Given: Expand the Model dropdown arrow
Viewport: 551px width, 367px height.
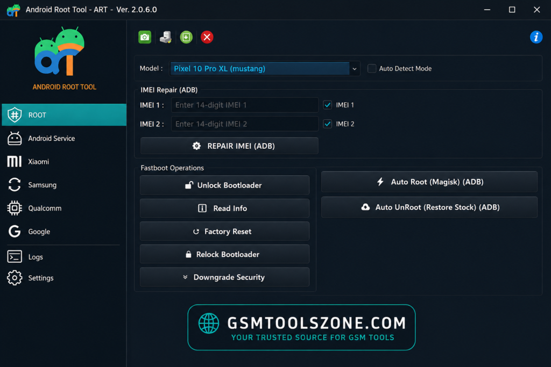Looking at the screenshot, I should [x=354, y=69].
